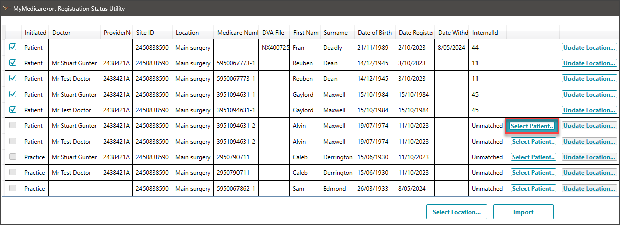Click the Unmatched cell for Sam Edmond
This screenshot has width=620, height=225.
(x=487, y=189)
